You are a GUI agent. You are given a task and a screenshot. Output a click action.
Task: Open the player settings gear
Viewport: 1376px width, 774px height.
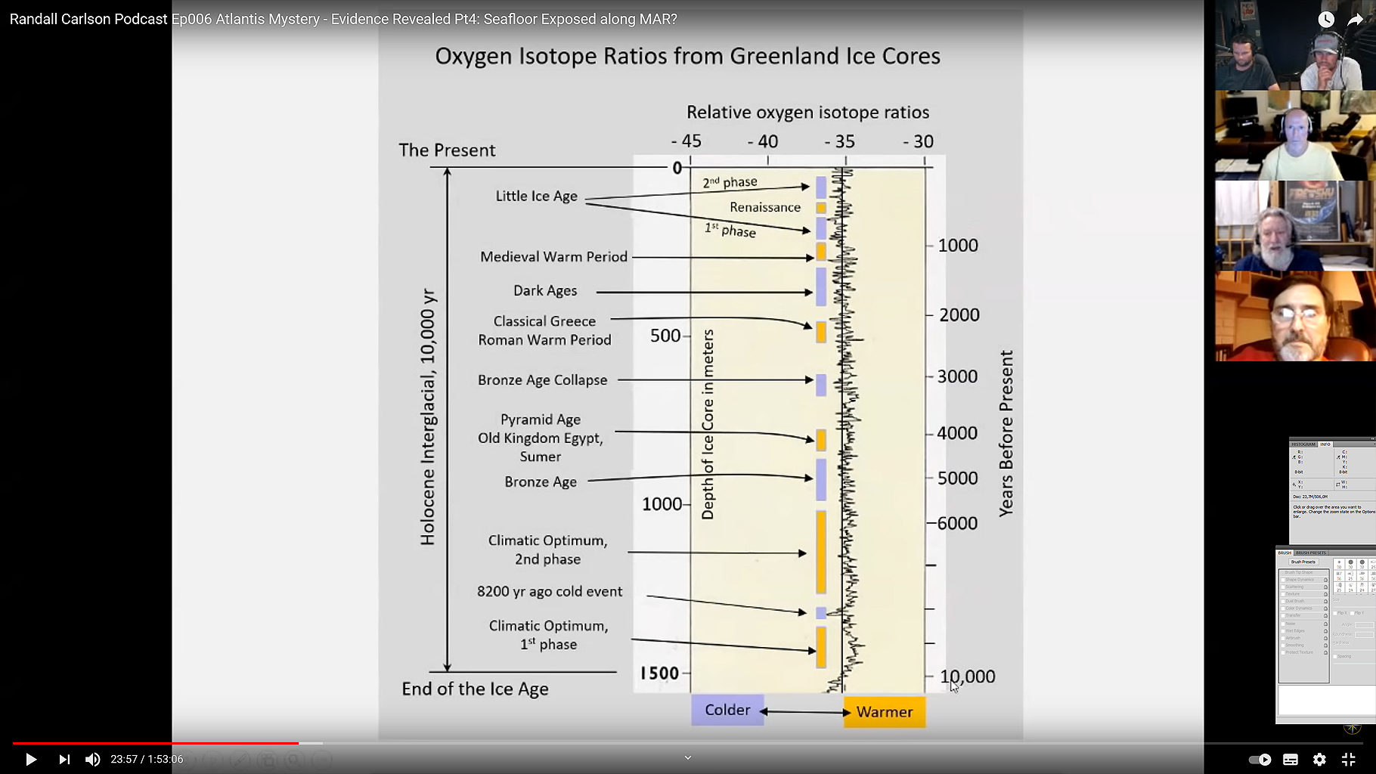1319,760
